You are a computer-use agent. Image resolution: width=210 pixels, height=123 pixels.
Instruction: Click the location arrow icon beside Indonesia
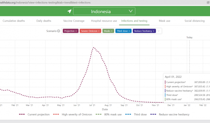pos(69,12)
